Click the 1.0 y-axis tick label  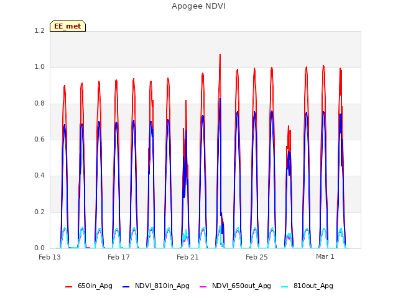40,67
